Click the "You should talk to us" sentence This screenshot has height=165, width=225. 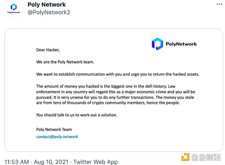(x=76, y=115)
